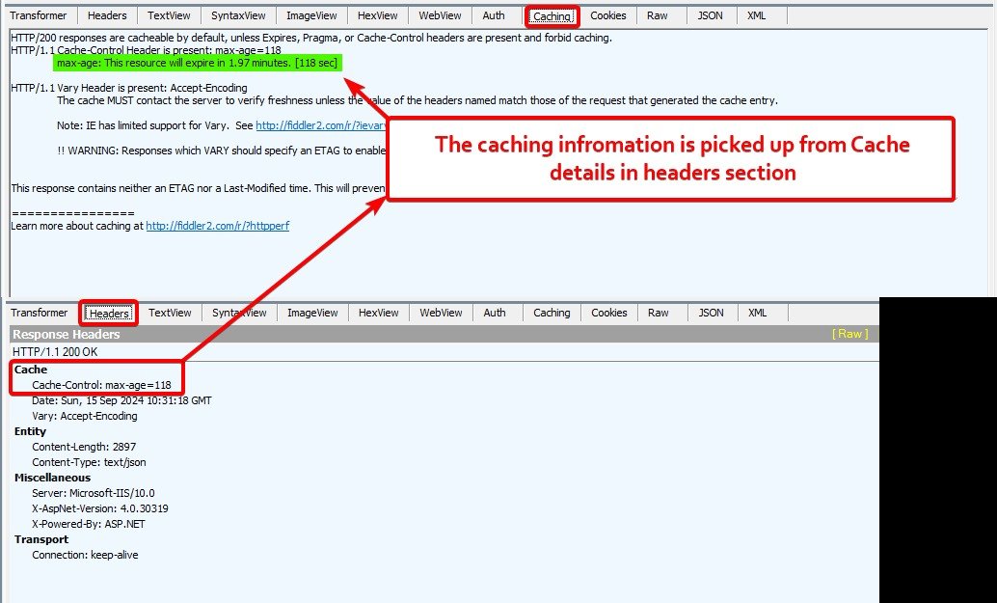This screenshot has width=997, height=603.
Task: Switch to the ImageView tab
Action: [310, 14]
